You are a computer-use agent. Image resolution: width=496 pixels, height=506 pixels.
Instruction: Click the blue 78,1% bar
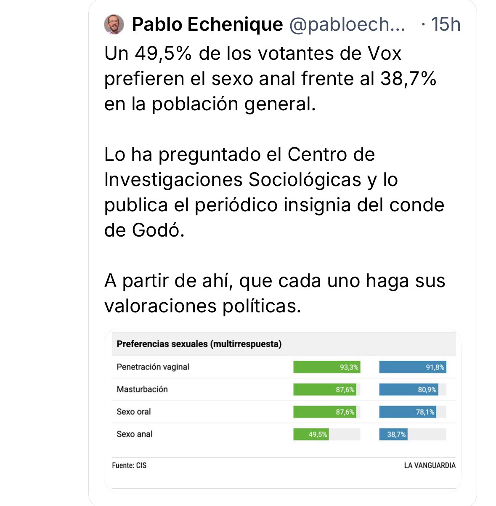[x=407, y=412]
